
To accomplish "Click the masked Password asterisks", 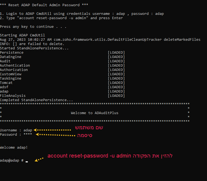I will (28, 135).
